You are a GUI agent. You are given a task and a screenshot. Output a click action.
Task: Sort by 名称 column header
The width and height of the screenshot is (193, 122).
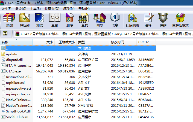point(16,42)
